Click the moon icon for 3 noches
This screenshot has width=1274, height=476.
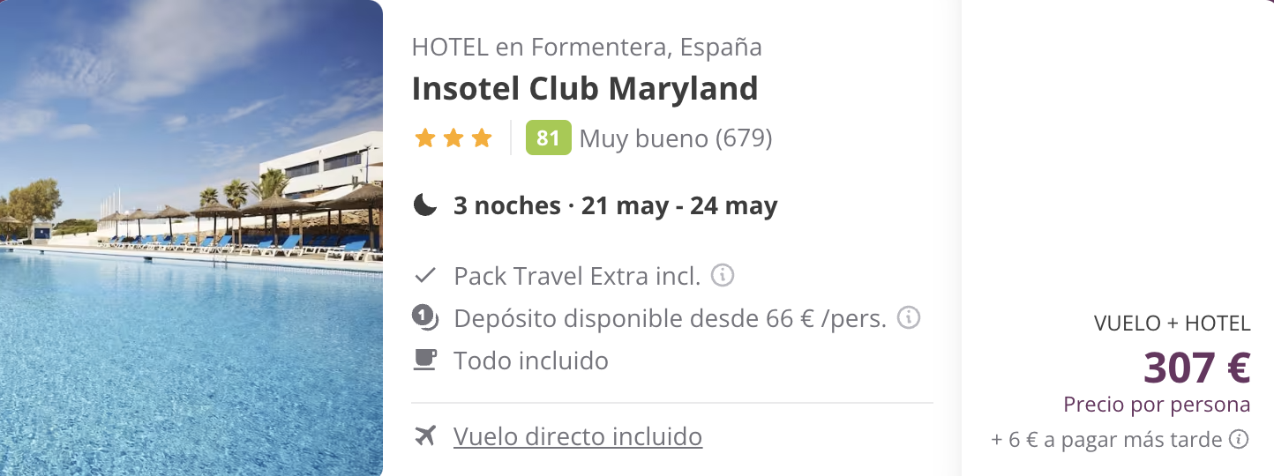pyautogui.click(x=425, y=205)
